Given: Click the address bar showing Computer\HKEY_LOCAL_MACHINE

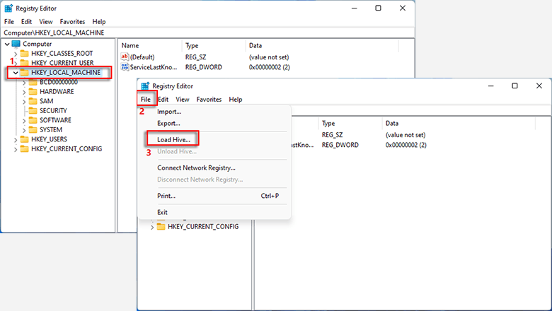Looking at the screenshot, I should click(x=142, y=33).
